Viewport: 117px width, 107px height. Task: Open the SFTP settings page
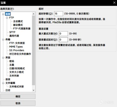click(12, 32)
